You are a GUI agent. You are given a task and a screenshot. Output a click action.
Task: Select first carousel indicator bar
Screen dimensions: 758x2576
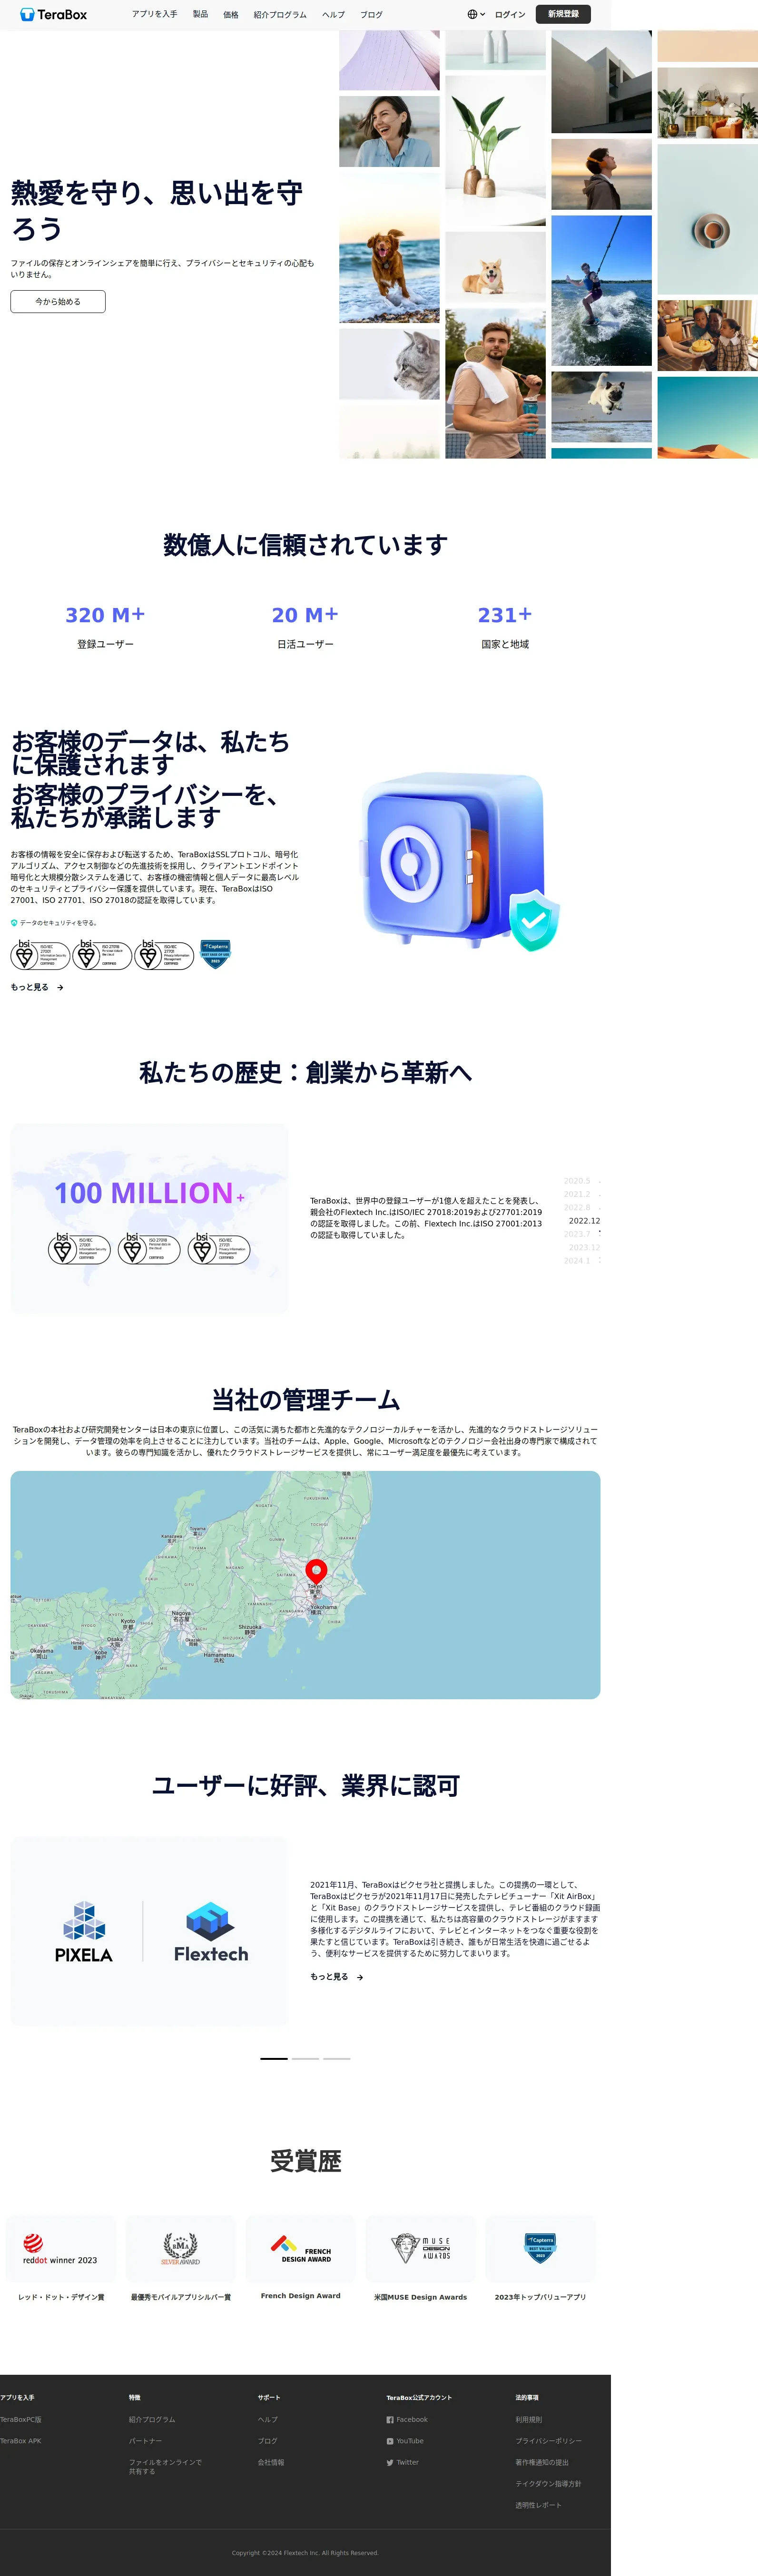coord(274,2058)
